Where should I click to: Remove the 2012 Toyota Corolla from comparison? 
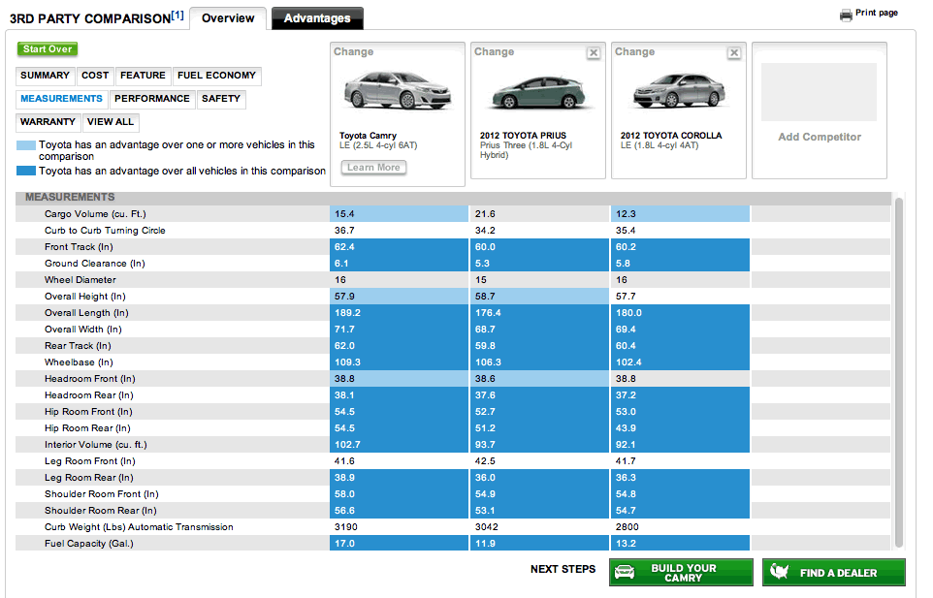pyautogui.click(x=734, y=53)
